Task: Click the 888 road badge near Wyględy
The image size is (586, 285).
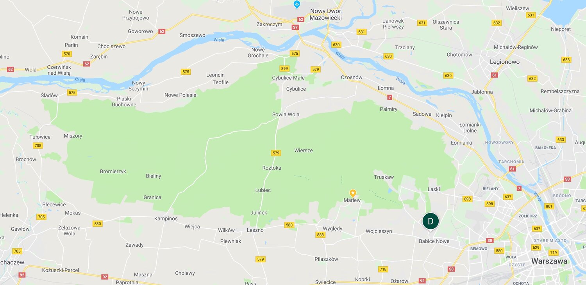Action: (320, 235)
